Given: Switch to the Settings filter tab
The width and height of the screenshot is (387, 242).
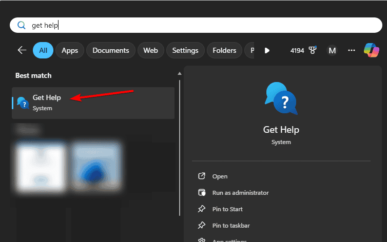Looking at the screenshot, I should pyautogui.click(x=185, y=50).
